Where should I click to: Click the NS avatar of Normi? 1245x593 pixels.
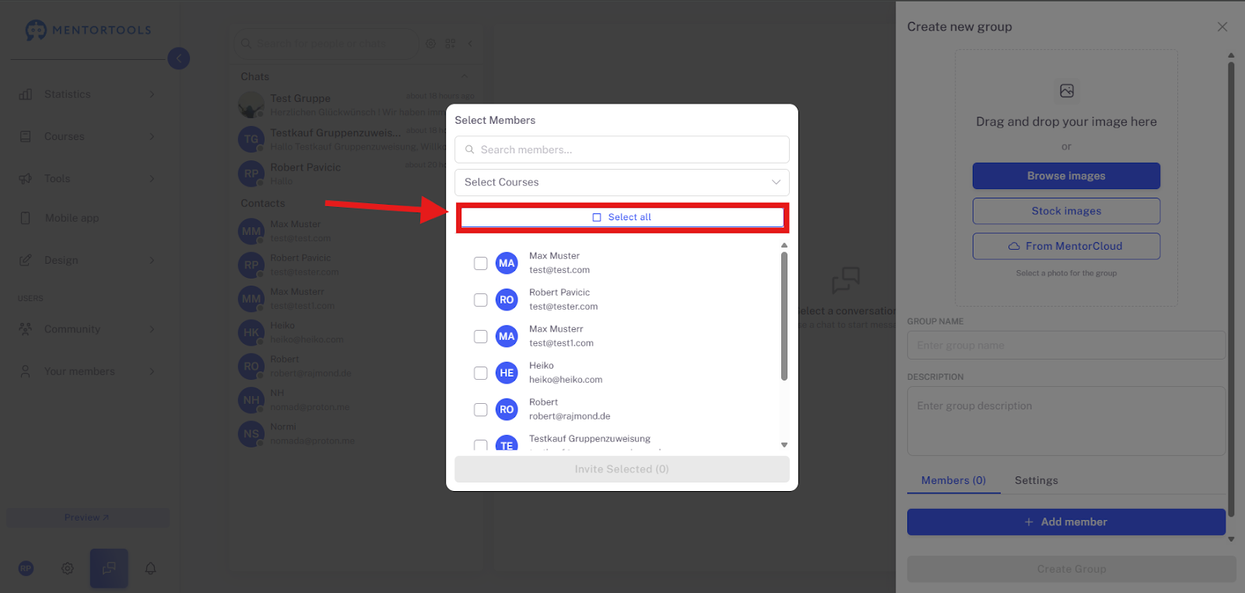tap(251, 433)
